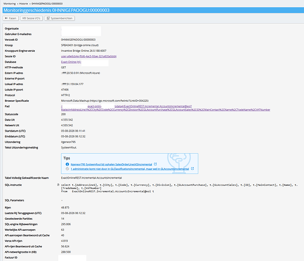Open itgeneor795 Systeemfout tip link
Image resolution: width=304 pixels, height=261 pixels.
click(111, 164)
